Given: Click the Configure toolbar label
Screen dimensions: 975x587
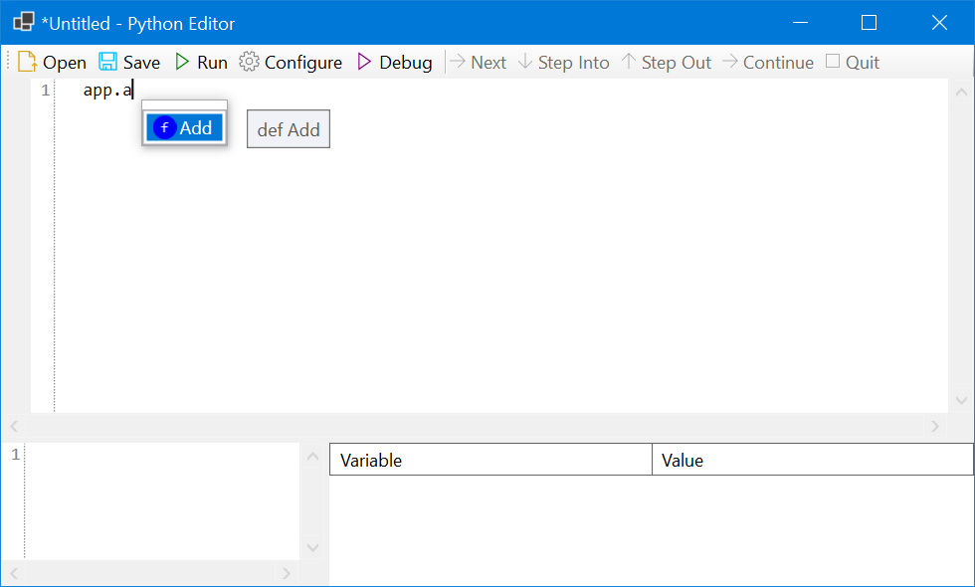Looking at the screenshot, I should click(x=303, y=63).
